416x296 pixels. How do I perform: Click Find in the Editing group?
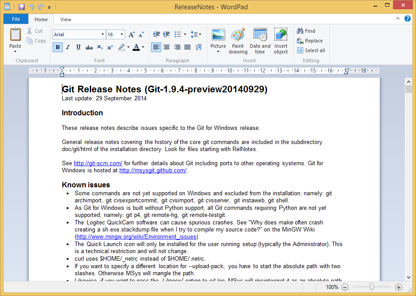click(306, 31)
